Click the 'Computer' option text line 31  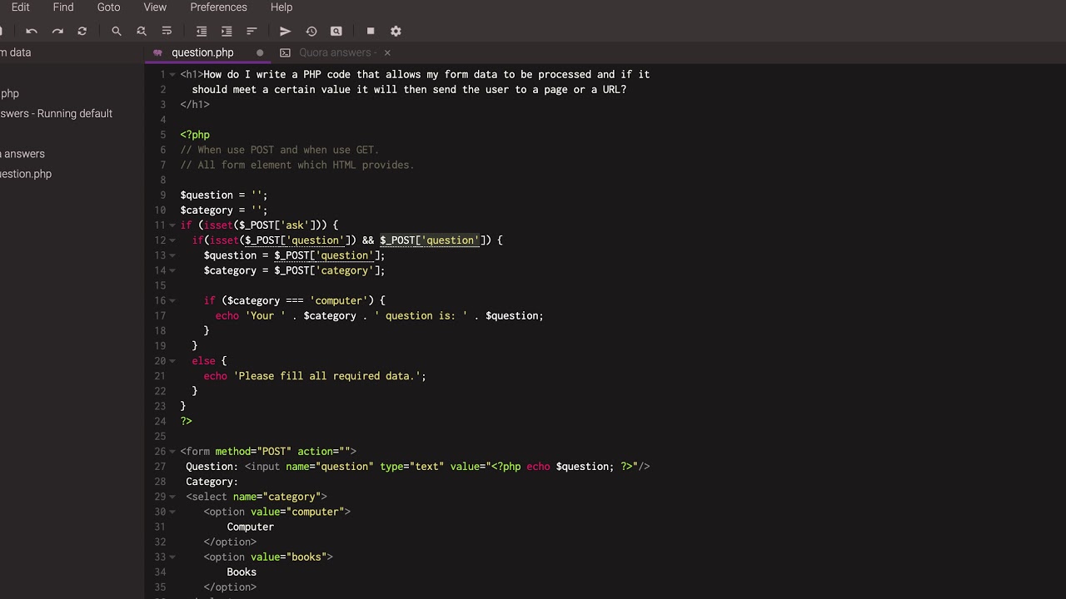point(250,527)
